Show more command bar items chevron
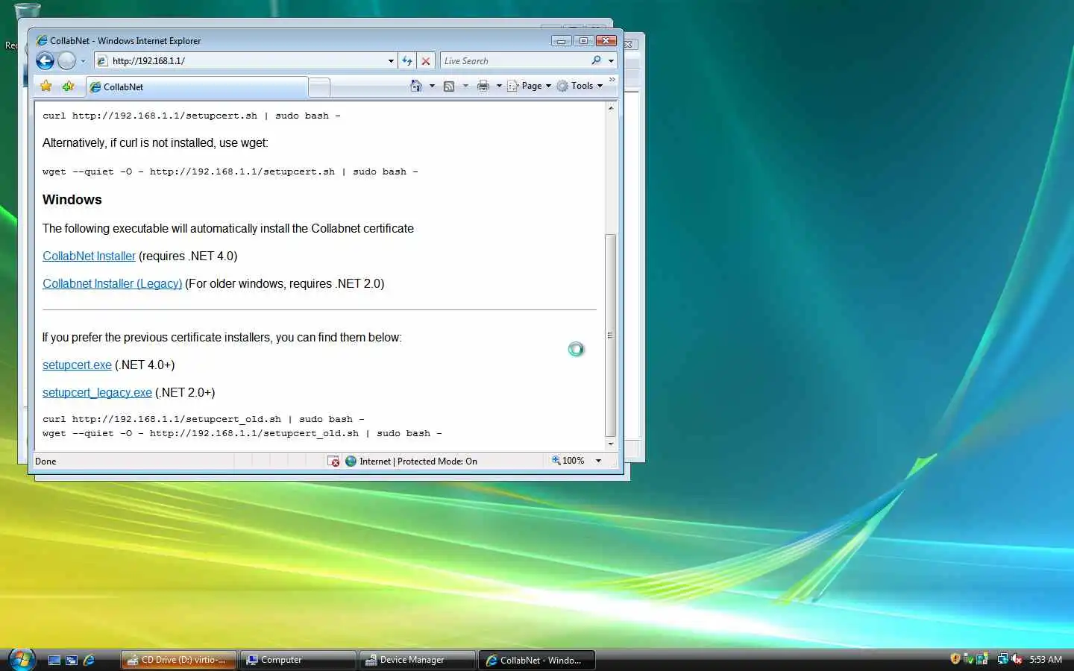Viewport: 1074px width, 671px height. tap(612, 80)
